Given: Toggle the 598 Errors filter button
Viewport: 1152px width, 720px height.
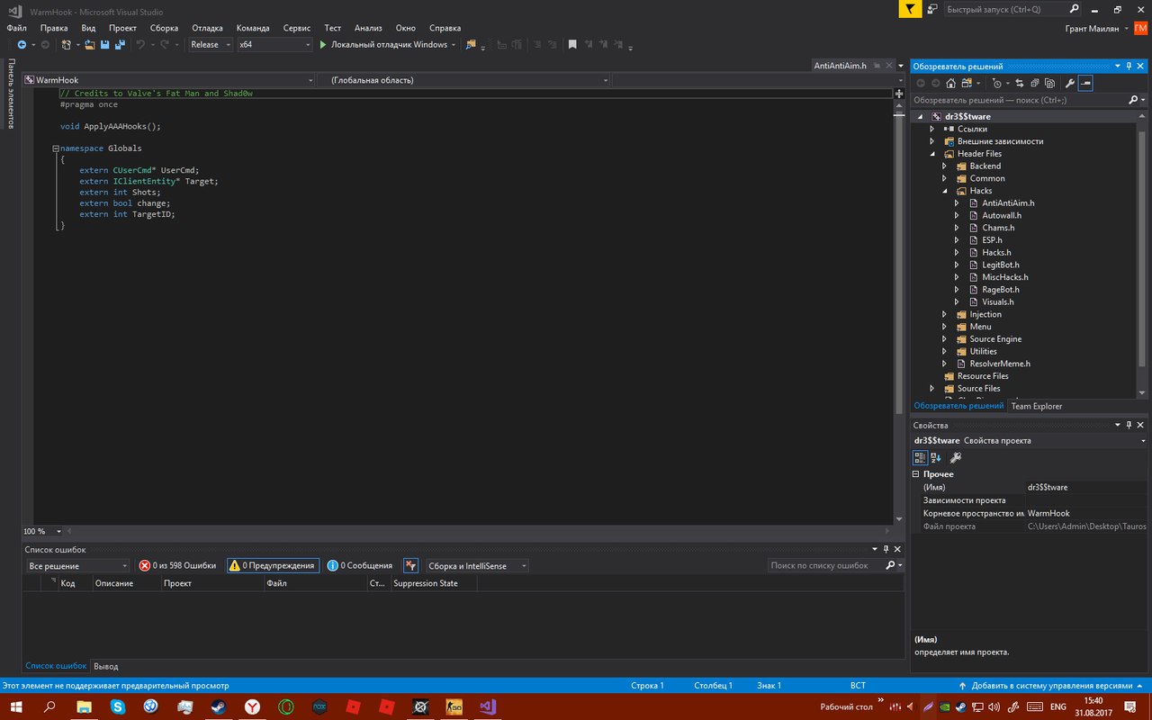Looking at the screenshot, I should coord(177,566).
